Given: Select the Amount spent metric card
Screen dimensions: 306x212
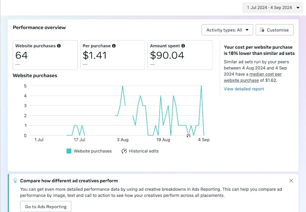Looking at the screenshot, I should click(x=180, y=55).
